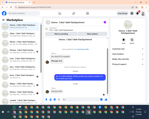This screenshot has height=119, width=149.
Task: Open the Facebook menu grid icon
Action: pyautogui.click(x=132, y=13)
